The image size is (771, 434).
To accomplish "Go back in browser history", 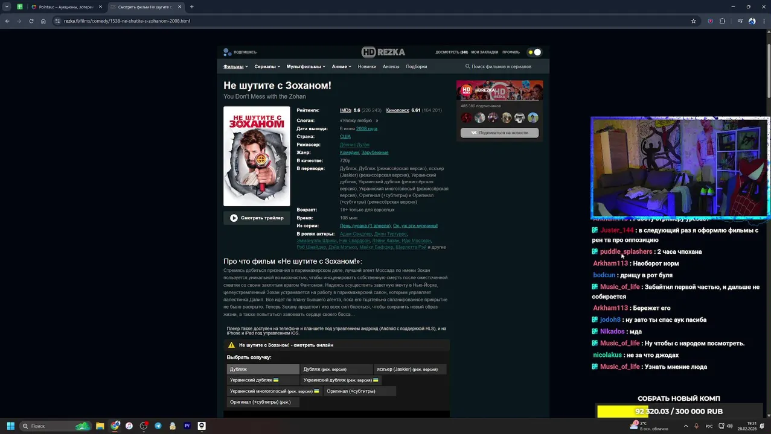I will pyautogui.click(x=7, y=21).
